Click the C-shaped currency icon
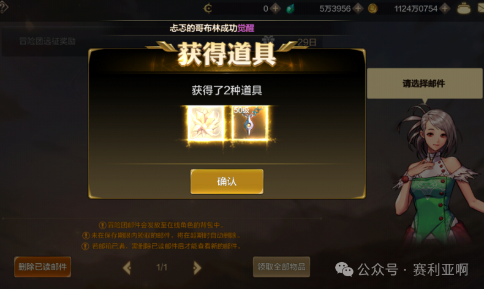 point(208,9)
